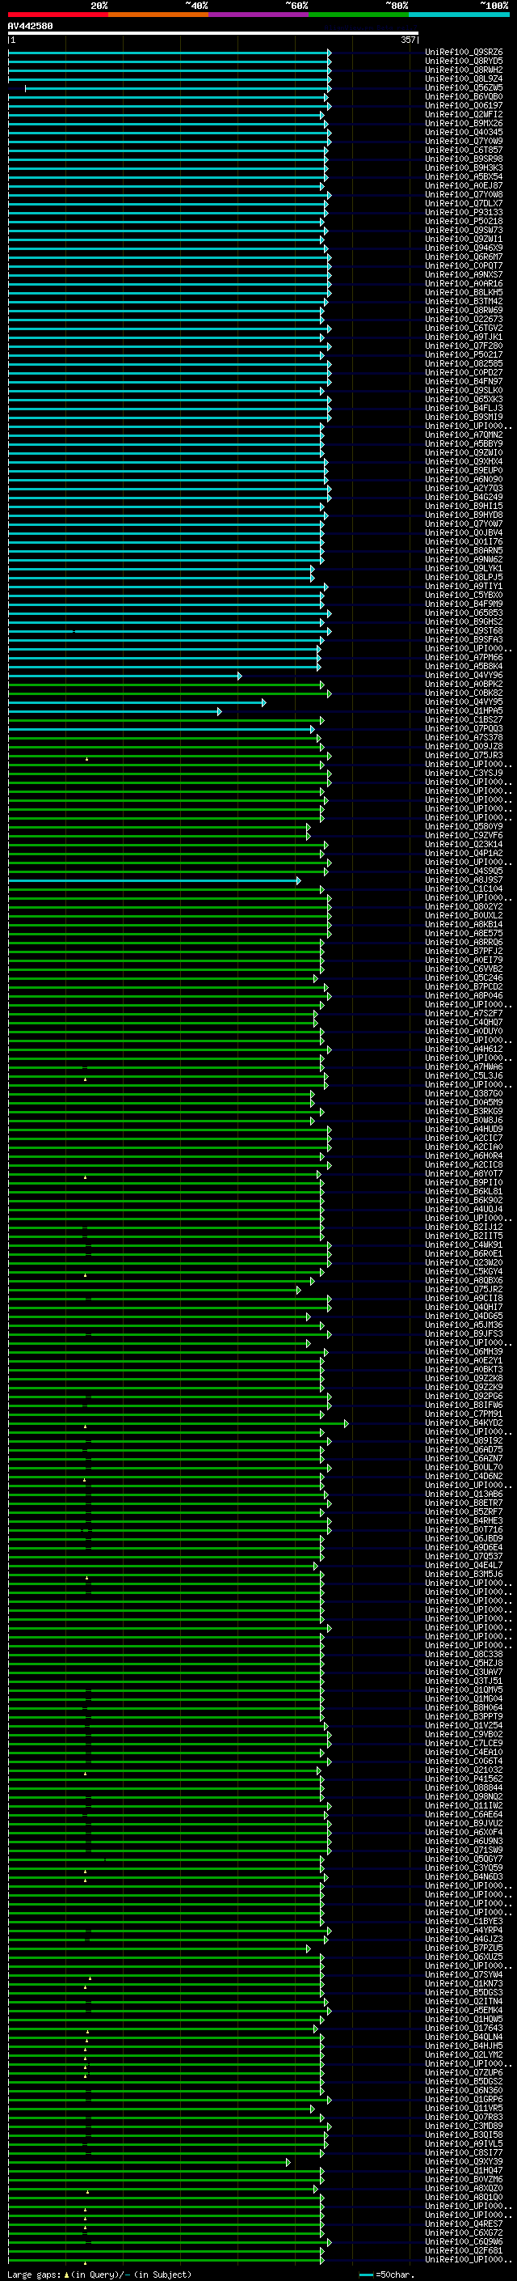This screenshot has height=2281, width=517.
Task: Open hit UniRef100_Q8RWH2
Action: [464, 70]
